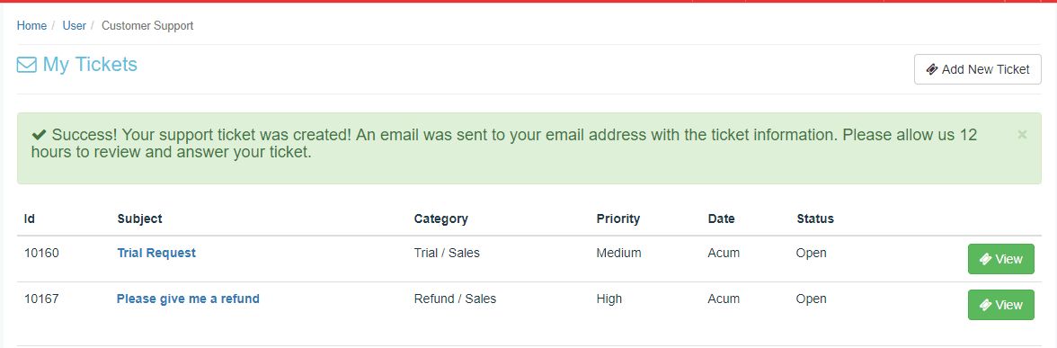Viewport: 1057px width, 348px height.
Task: Click the Category column header
Action: (440, 219)
